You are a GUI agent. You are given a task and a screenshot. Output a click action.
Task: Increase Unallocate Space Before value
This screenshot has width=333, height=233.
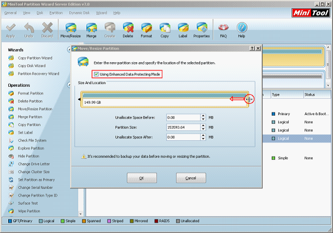point(203,116)
